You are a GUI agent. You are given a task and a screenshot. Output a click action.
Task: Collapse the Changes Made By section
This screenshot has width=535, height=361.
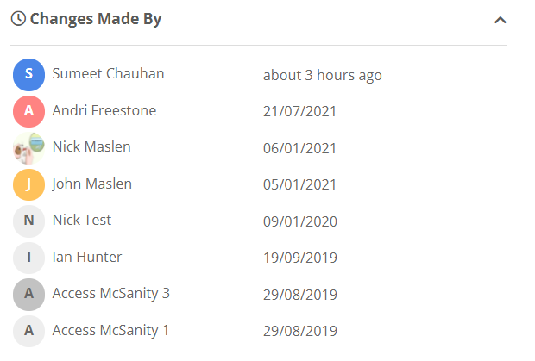(500, 21)
